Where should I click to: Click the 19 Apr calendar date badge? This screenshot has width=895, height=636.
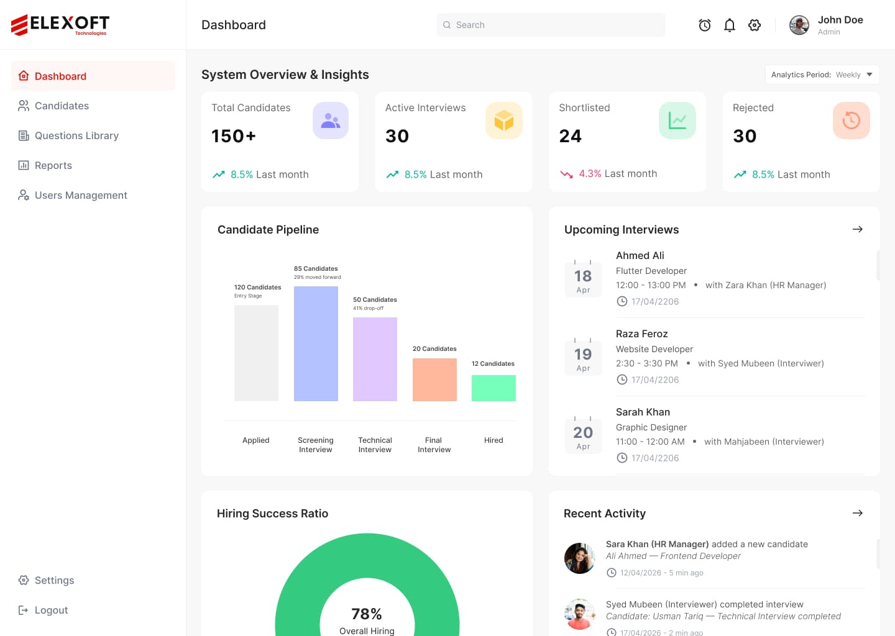[583, 357]
